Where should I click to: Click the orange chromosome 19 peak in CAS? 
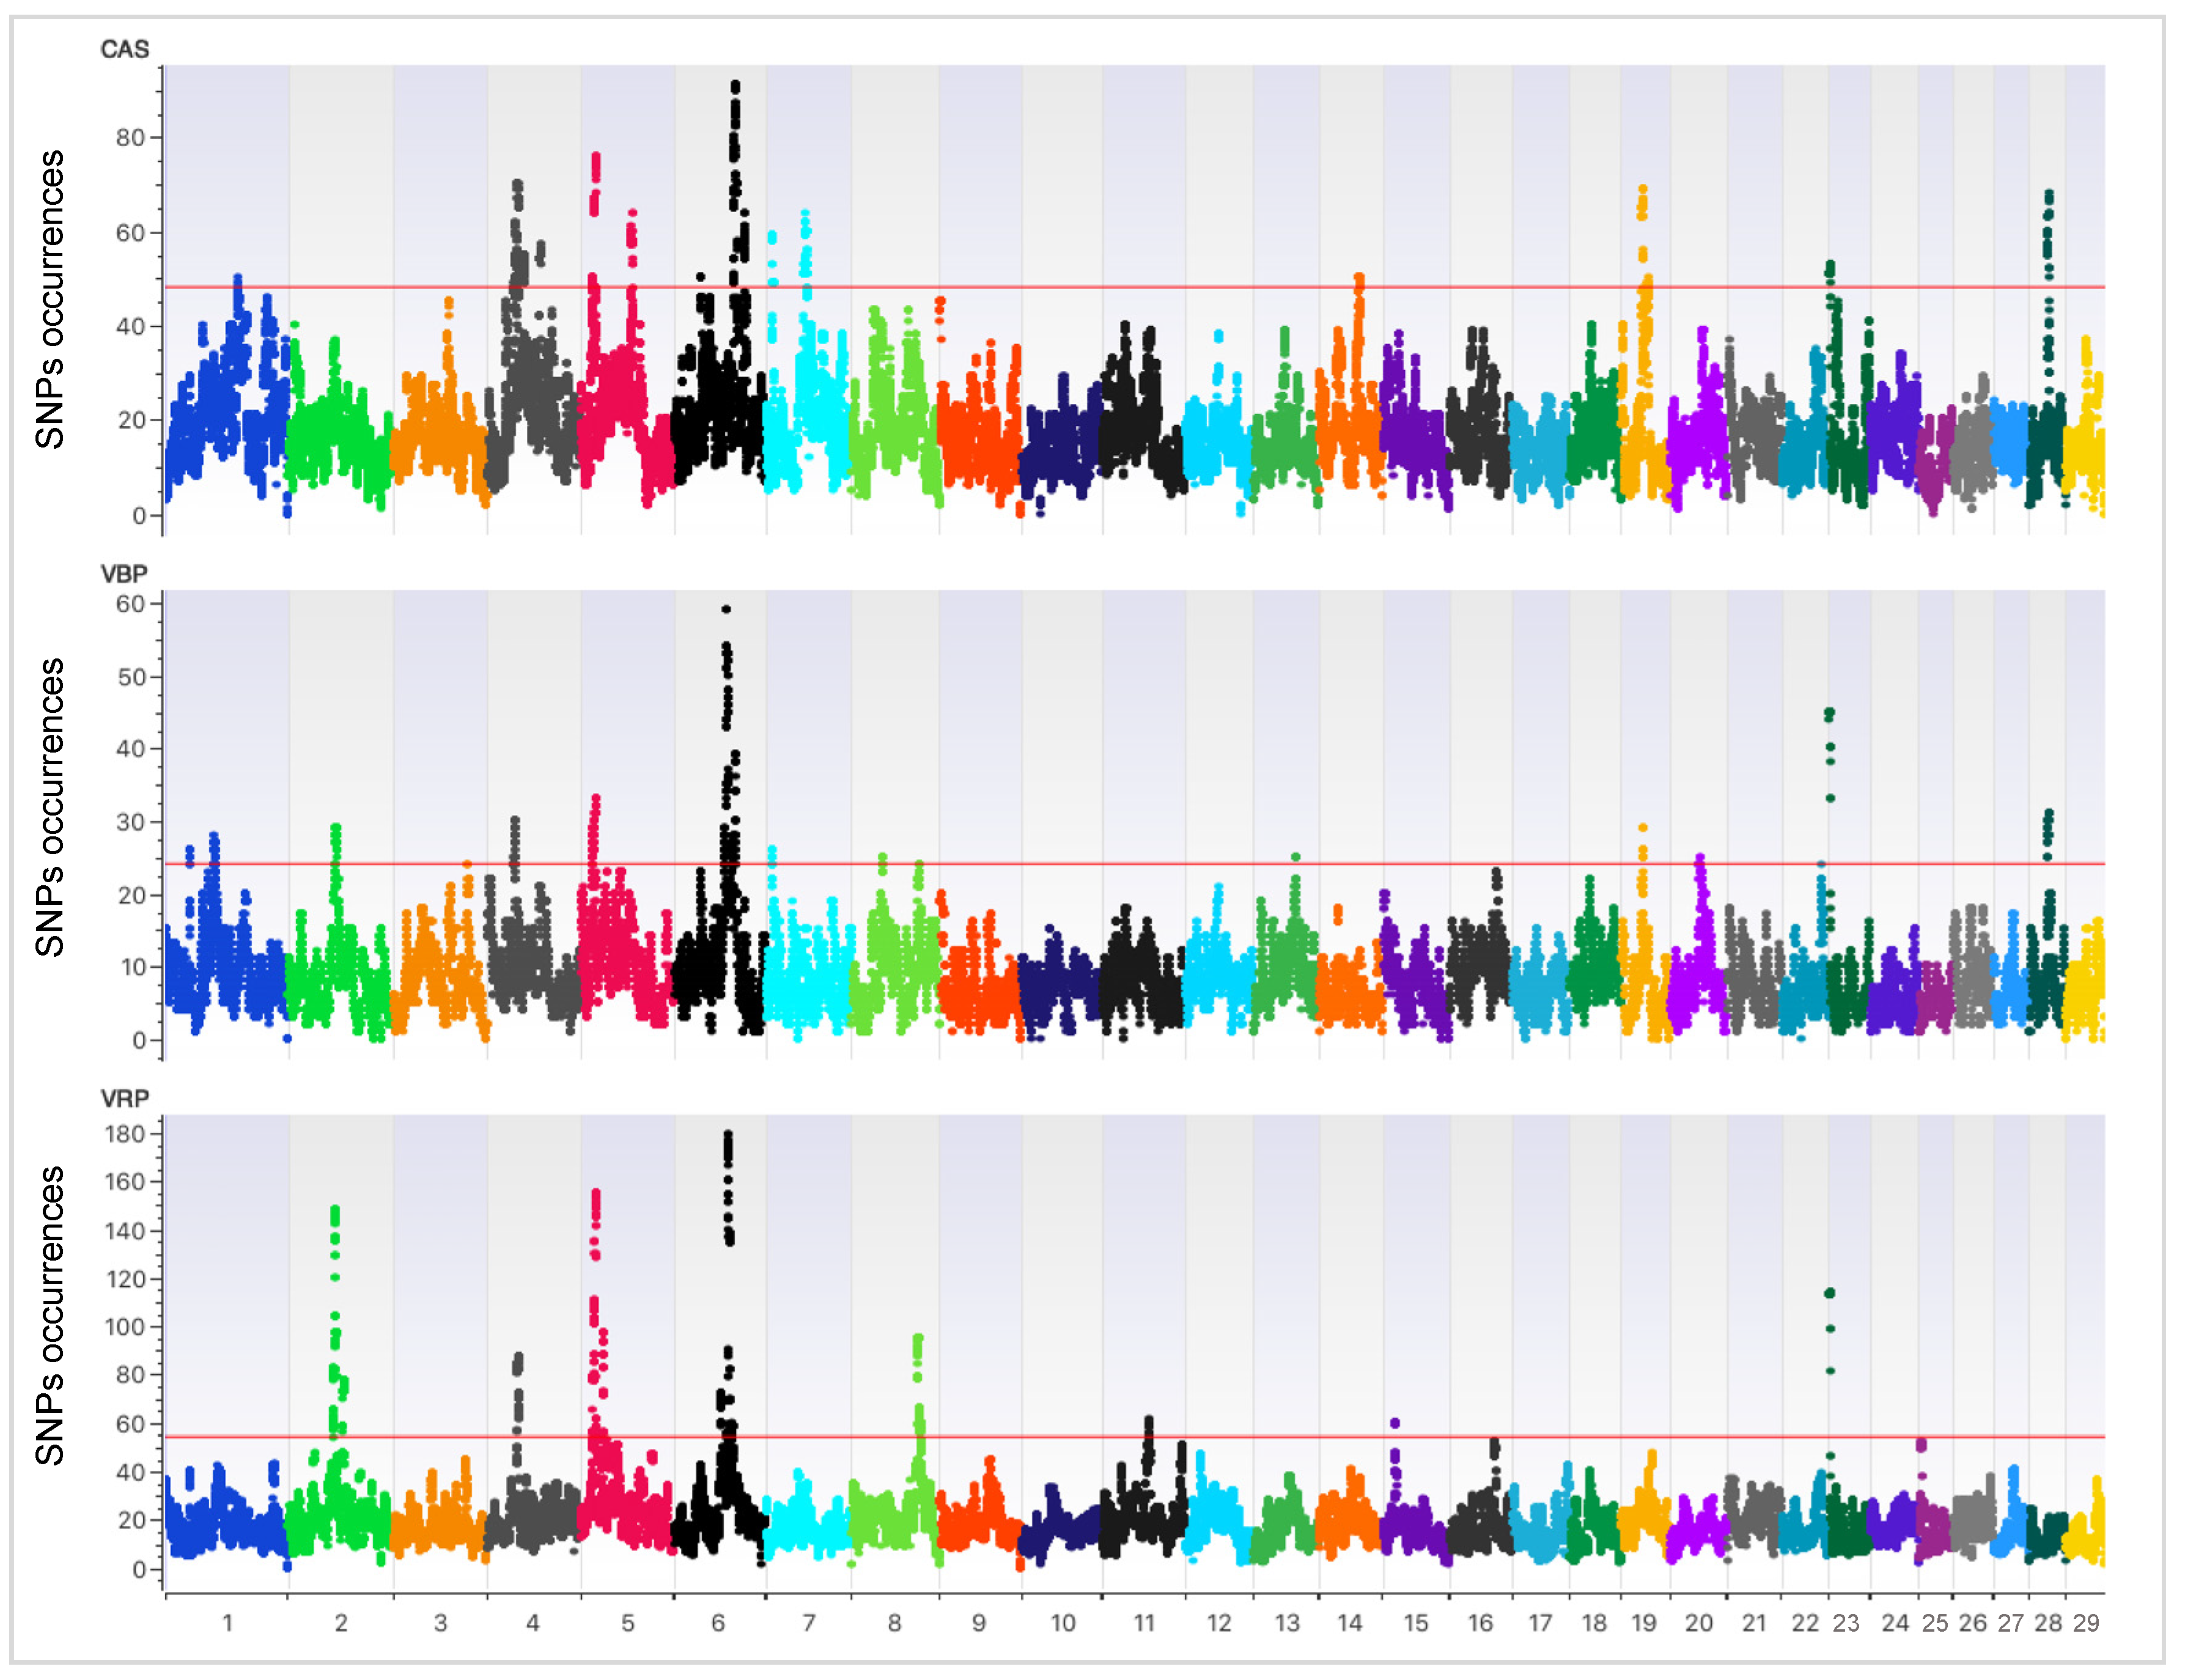[x=1642, y=190]
